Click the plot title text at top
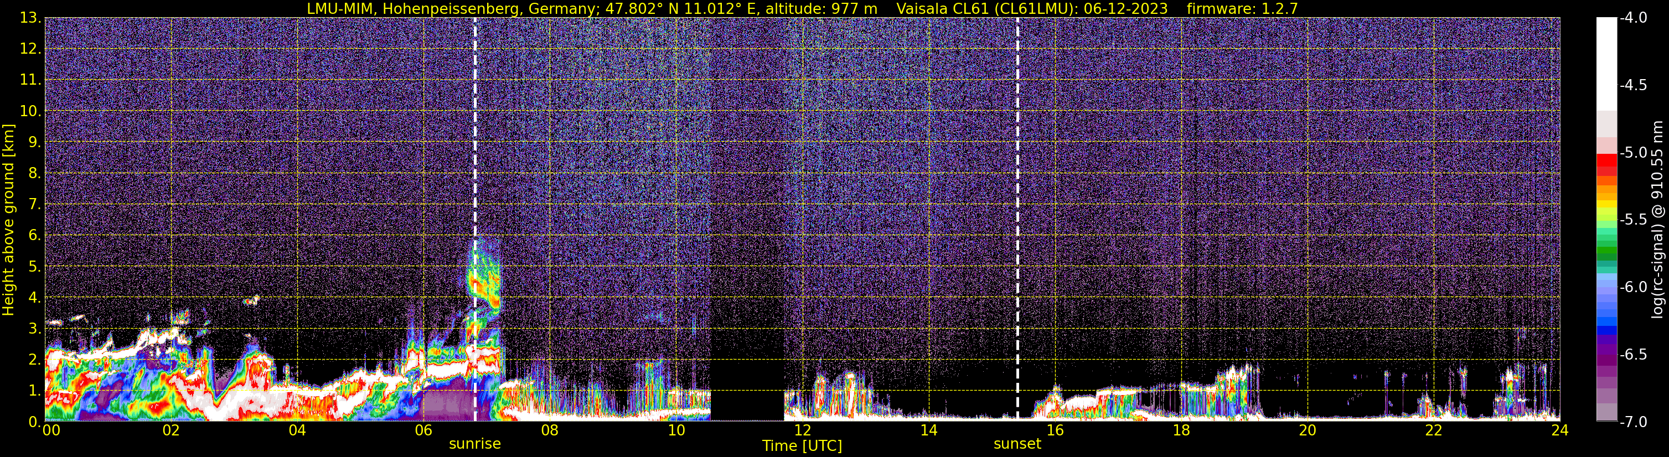 [802, 8]
